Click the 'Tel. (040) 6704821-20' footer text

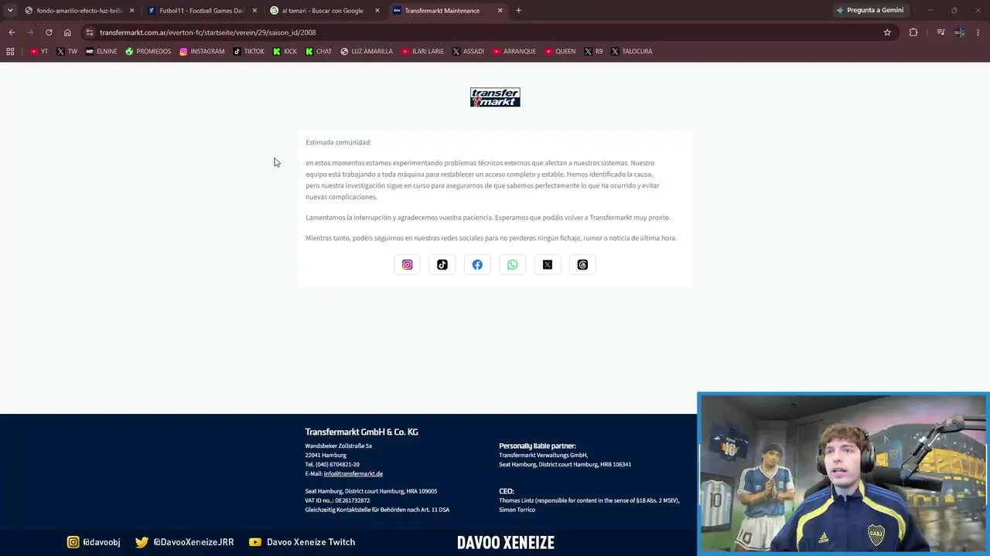coord(332,465)
